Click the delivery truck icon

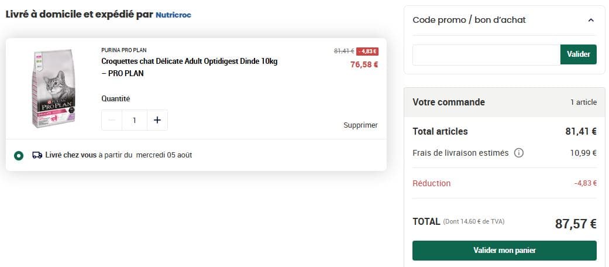tap(37, 155)
